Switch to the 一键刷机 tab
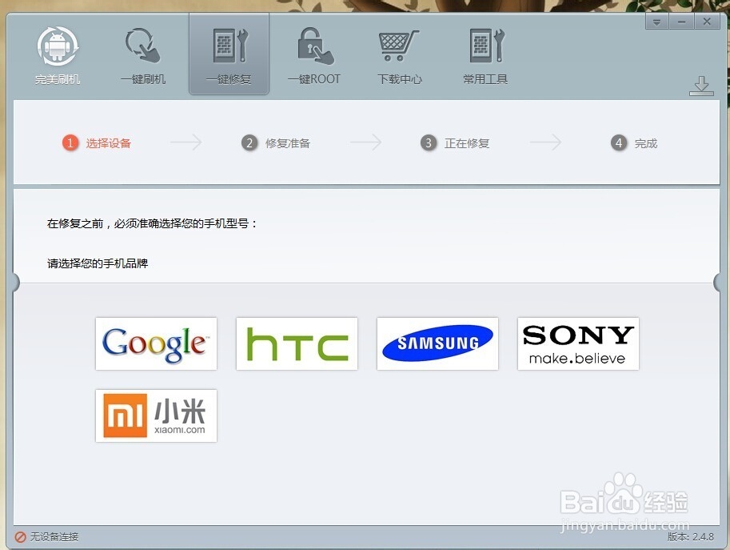This screenshot has width=730, height=550. [143, 55]
